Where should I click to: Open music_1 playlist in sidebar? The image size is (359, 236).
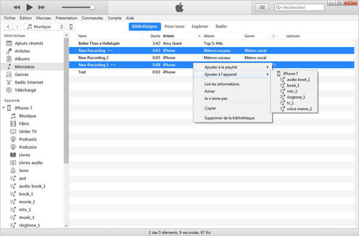(x=26, y=217)
